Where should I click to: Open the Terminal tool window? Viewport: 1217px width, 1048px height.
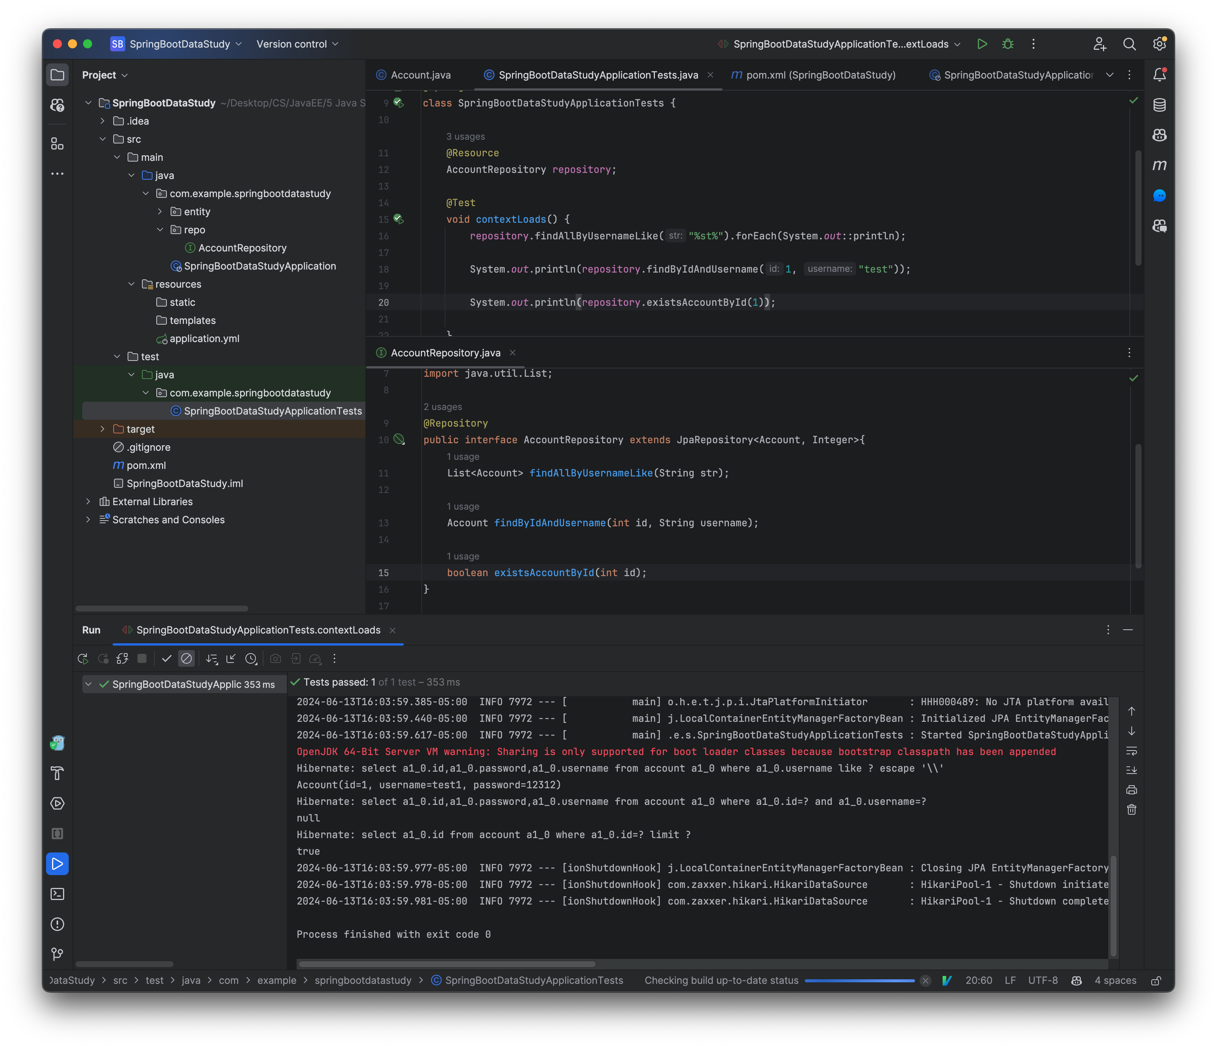(57, 894)
